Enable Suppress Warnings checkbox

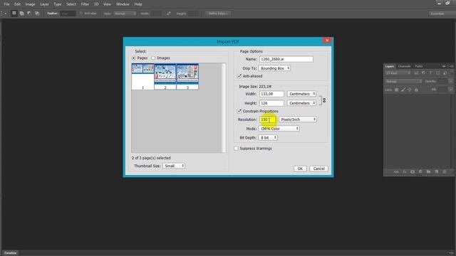click(236, 149)
